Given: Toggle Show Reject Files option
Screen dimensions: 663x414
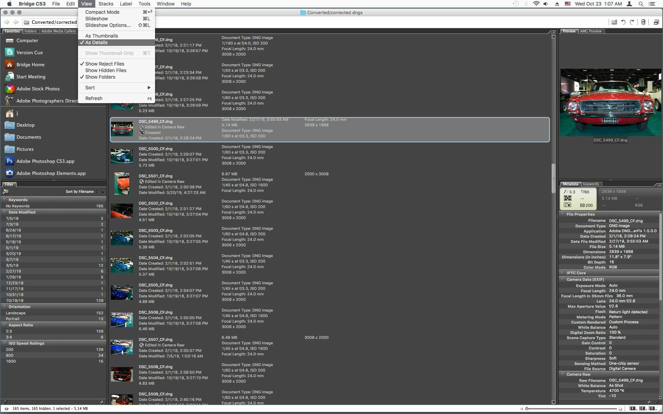Looking at the screenshot, I should coord(105,64).
